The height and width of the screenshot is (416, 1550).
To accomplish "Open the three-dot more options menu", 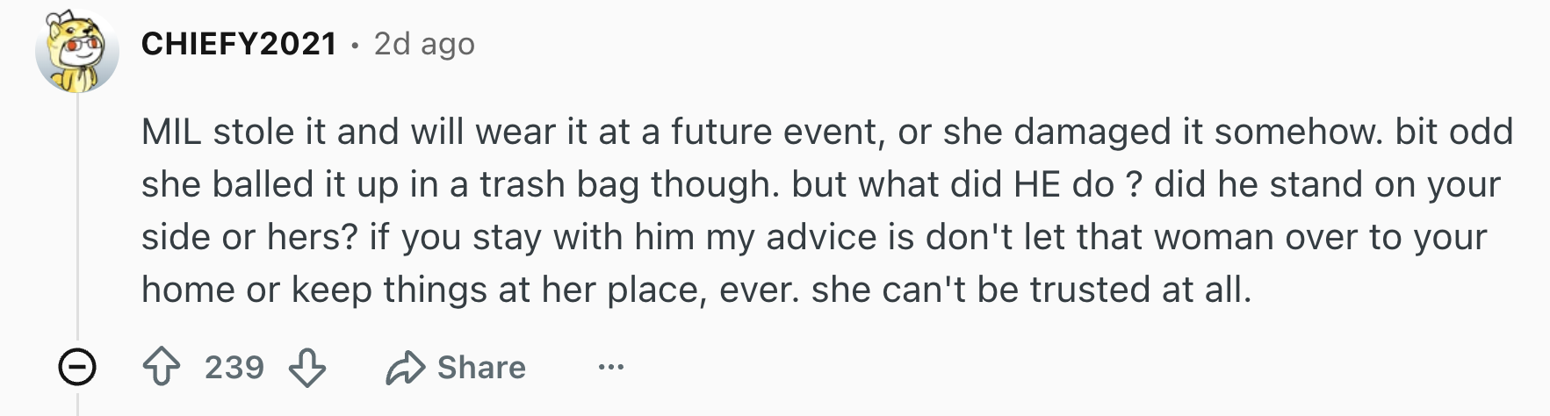I will click(x=610, y=367).
